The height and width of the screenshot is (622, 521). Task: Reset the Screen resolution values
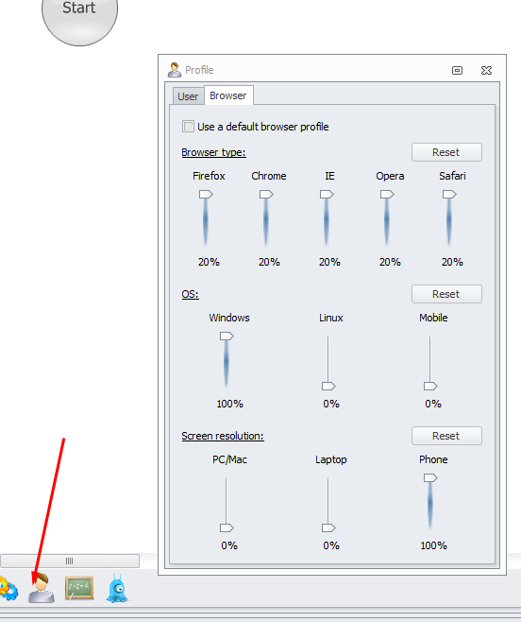446,436
